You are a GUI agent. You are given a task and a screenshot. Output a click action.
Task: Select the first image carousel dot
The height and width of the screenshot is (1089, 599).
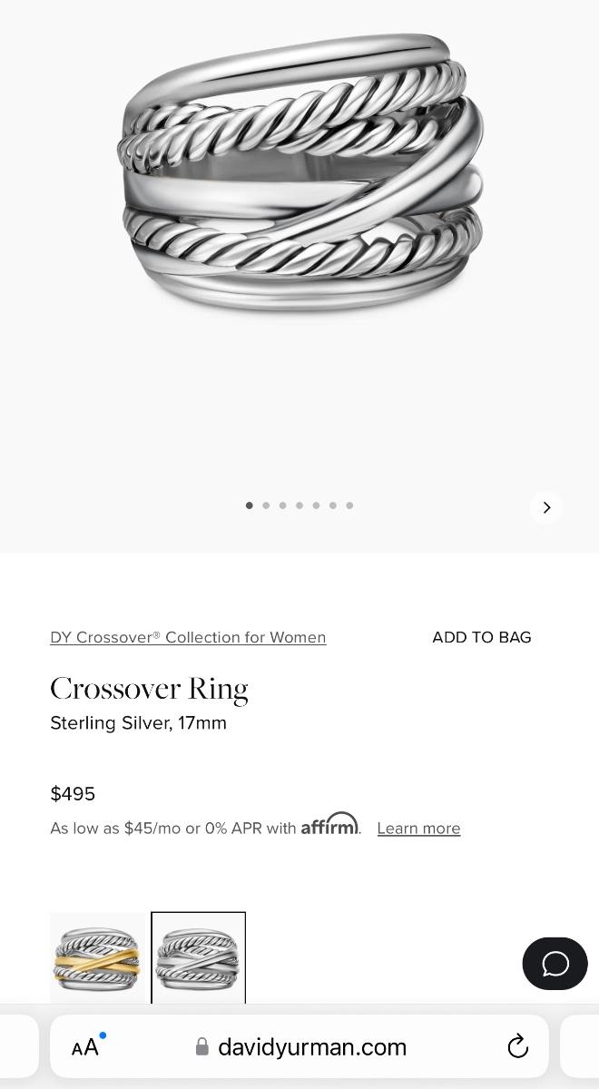coord(249,505)
